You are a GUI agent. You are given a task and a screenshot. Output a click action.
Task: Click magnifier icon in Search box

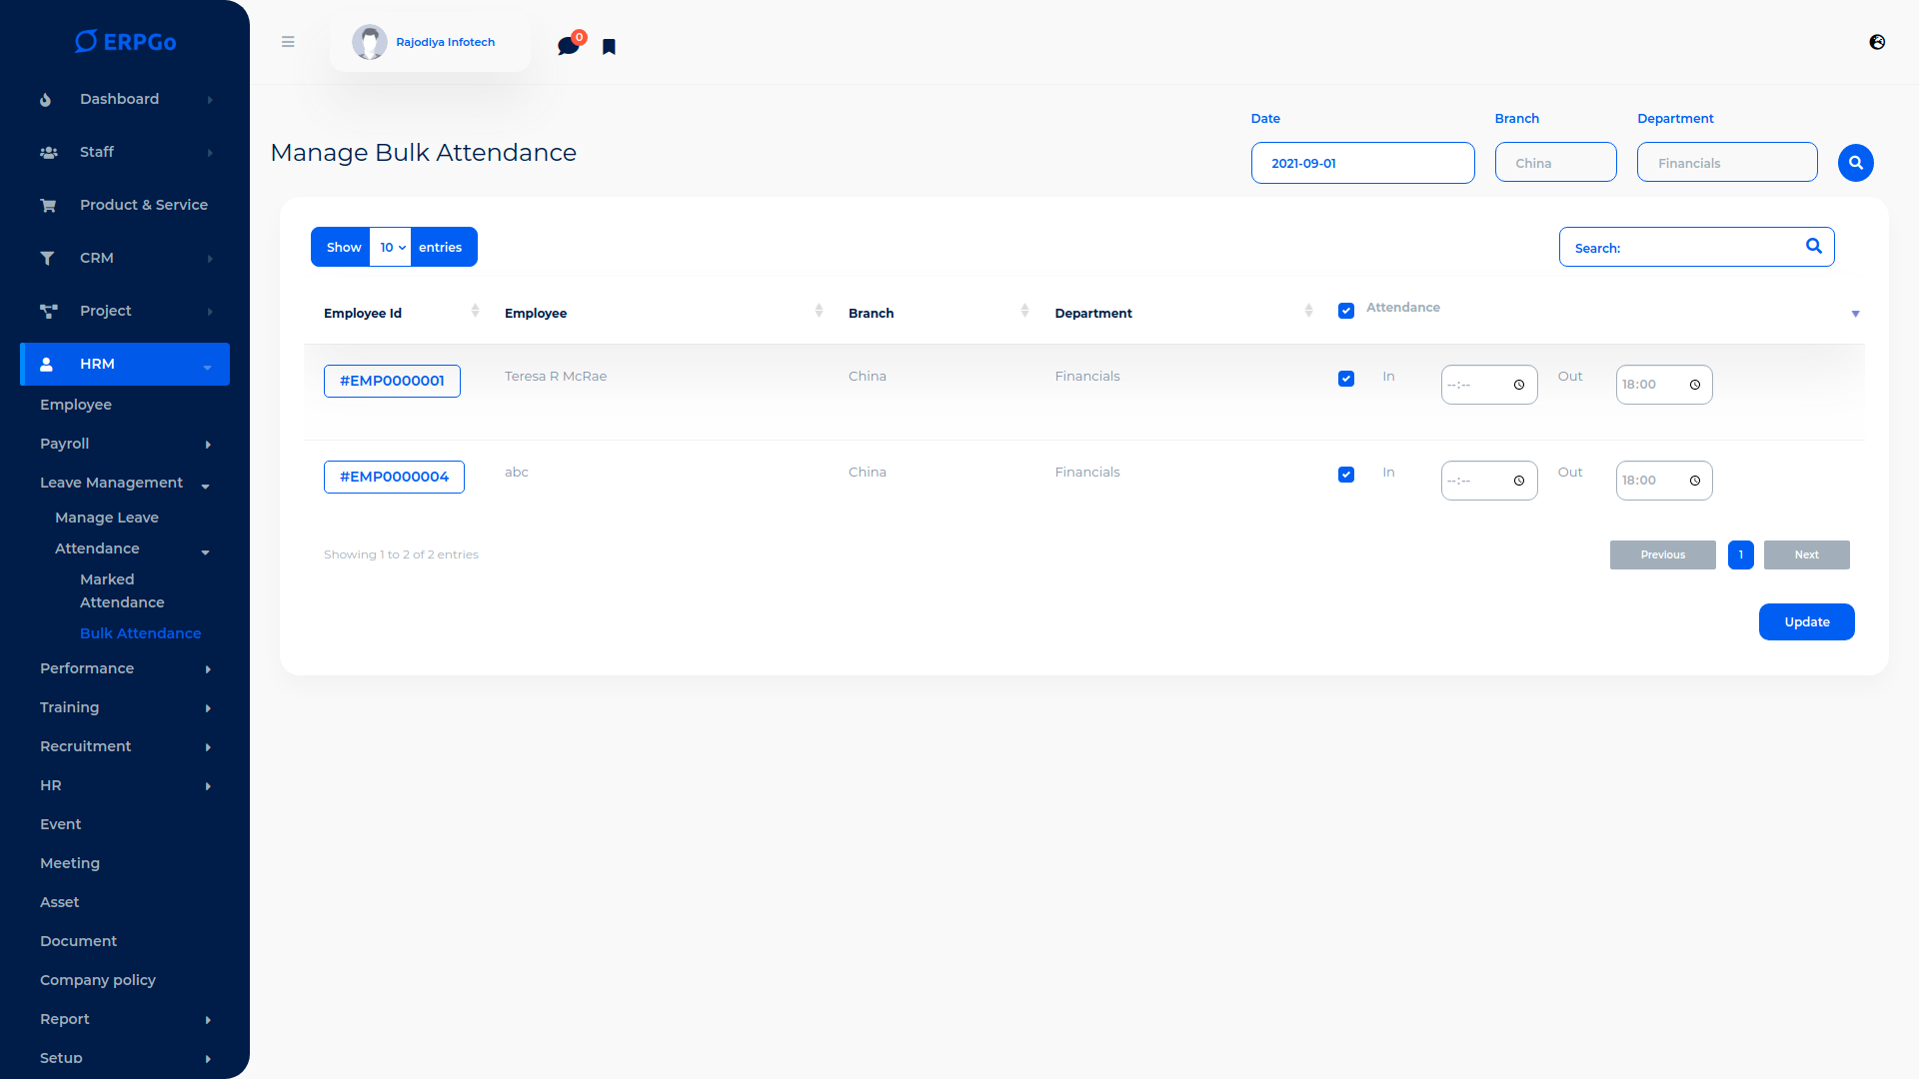[x=1813, y=247]
